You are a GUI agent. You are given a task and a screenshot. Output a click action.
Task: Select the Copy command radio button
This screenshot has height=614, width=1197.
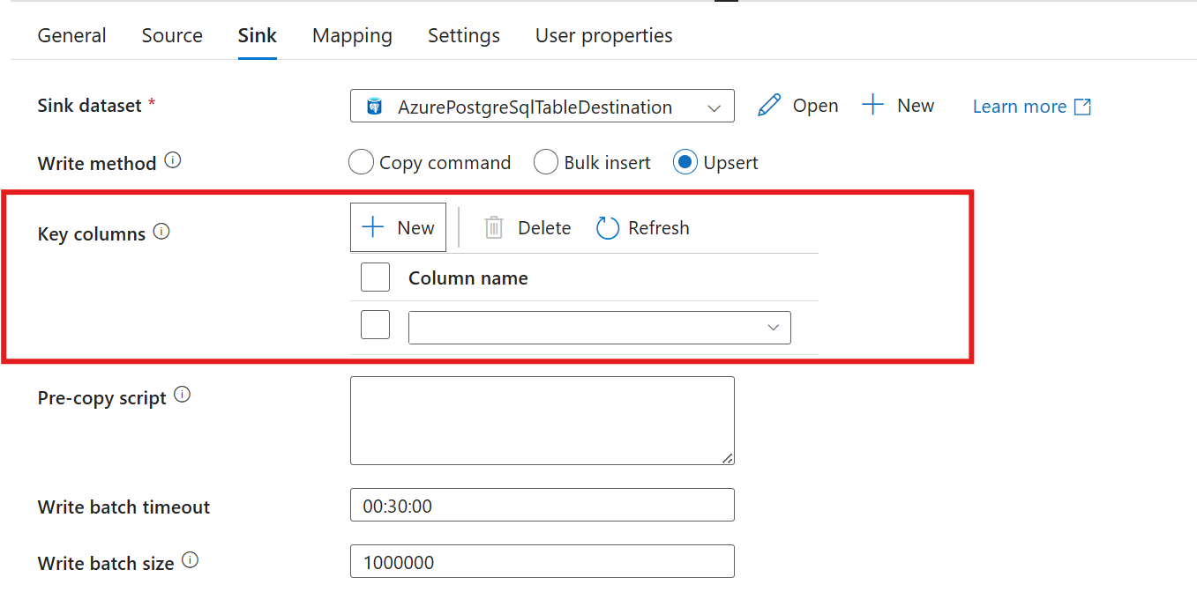click(362, 163)
